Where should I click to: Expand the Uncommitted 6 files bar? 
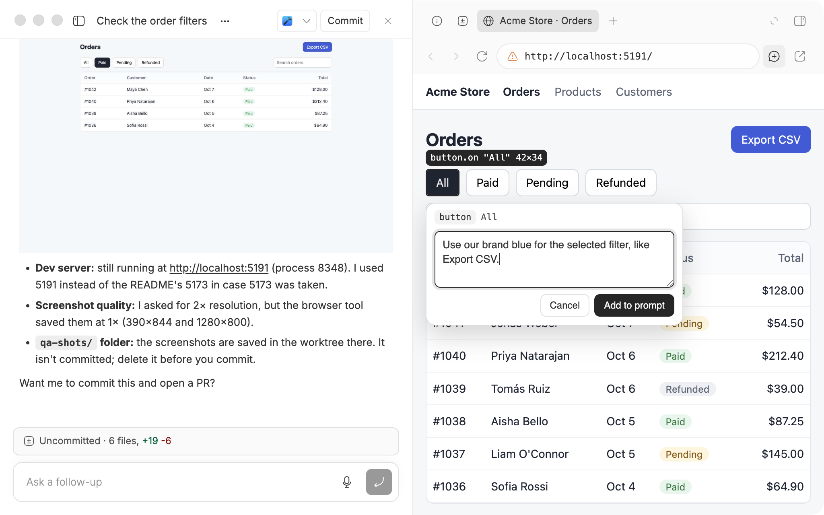(206, 441)
